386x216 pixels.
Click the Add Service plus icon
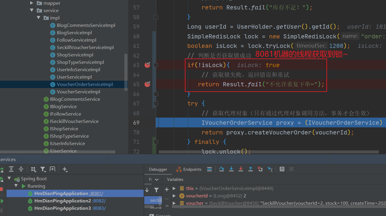point(65,169)
